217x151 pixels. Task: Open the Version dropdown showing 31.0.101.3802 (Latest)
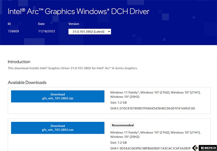click(89, 31)
